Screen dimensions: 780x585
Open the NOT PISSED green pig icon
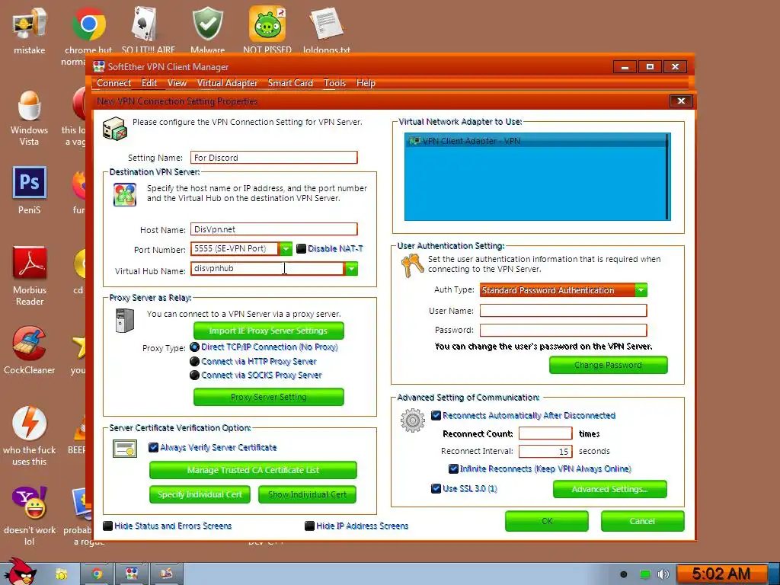[267, 24]
